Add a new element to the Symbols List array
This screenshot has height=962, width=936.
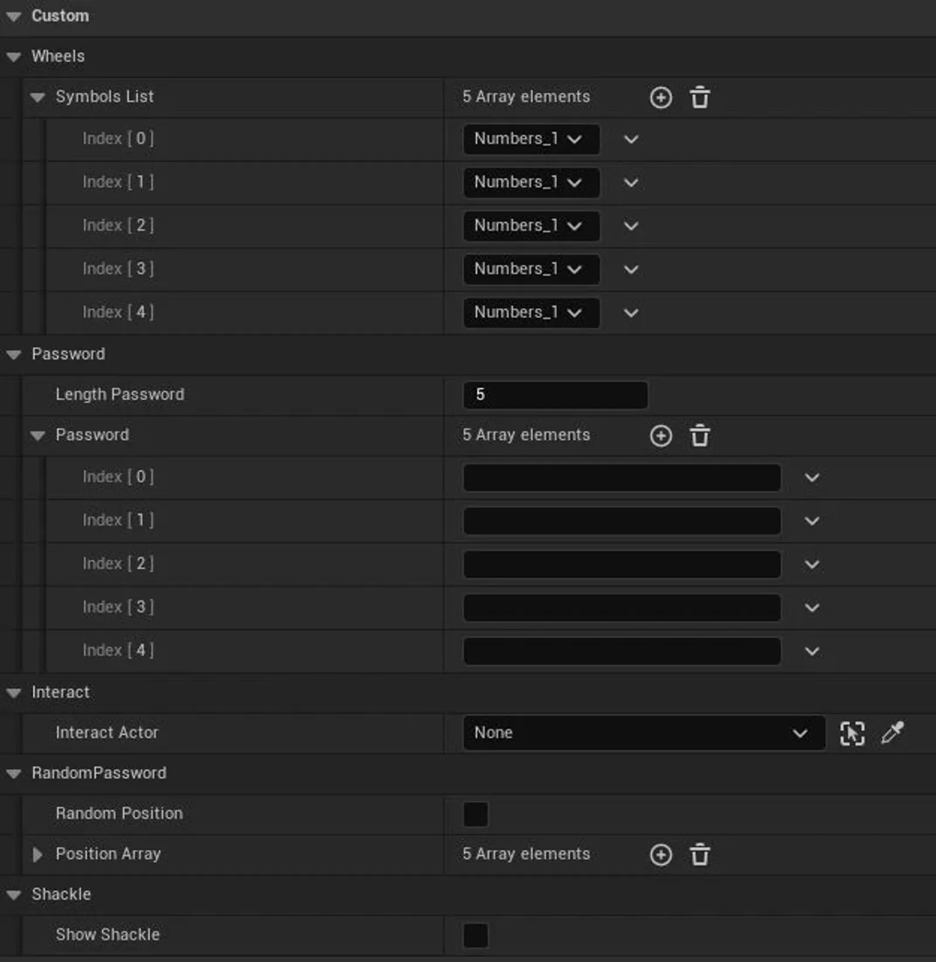[x=660, y=97]
